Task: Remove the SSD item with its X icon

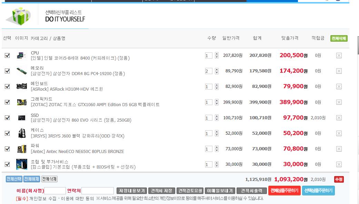Action: click(x=339, y=118)
